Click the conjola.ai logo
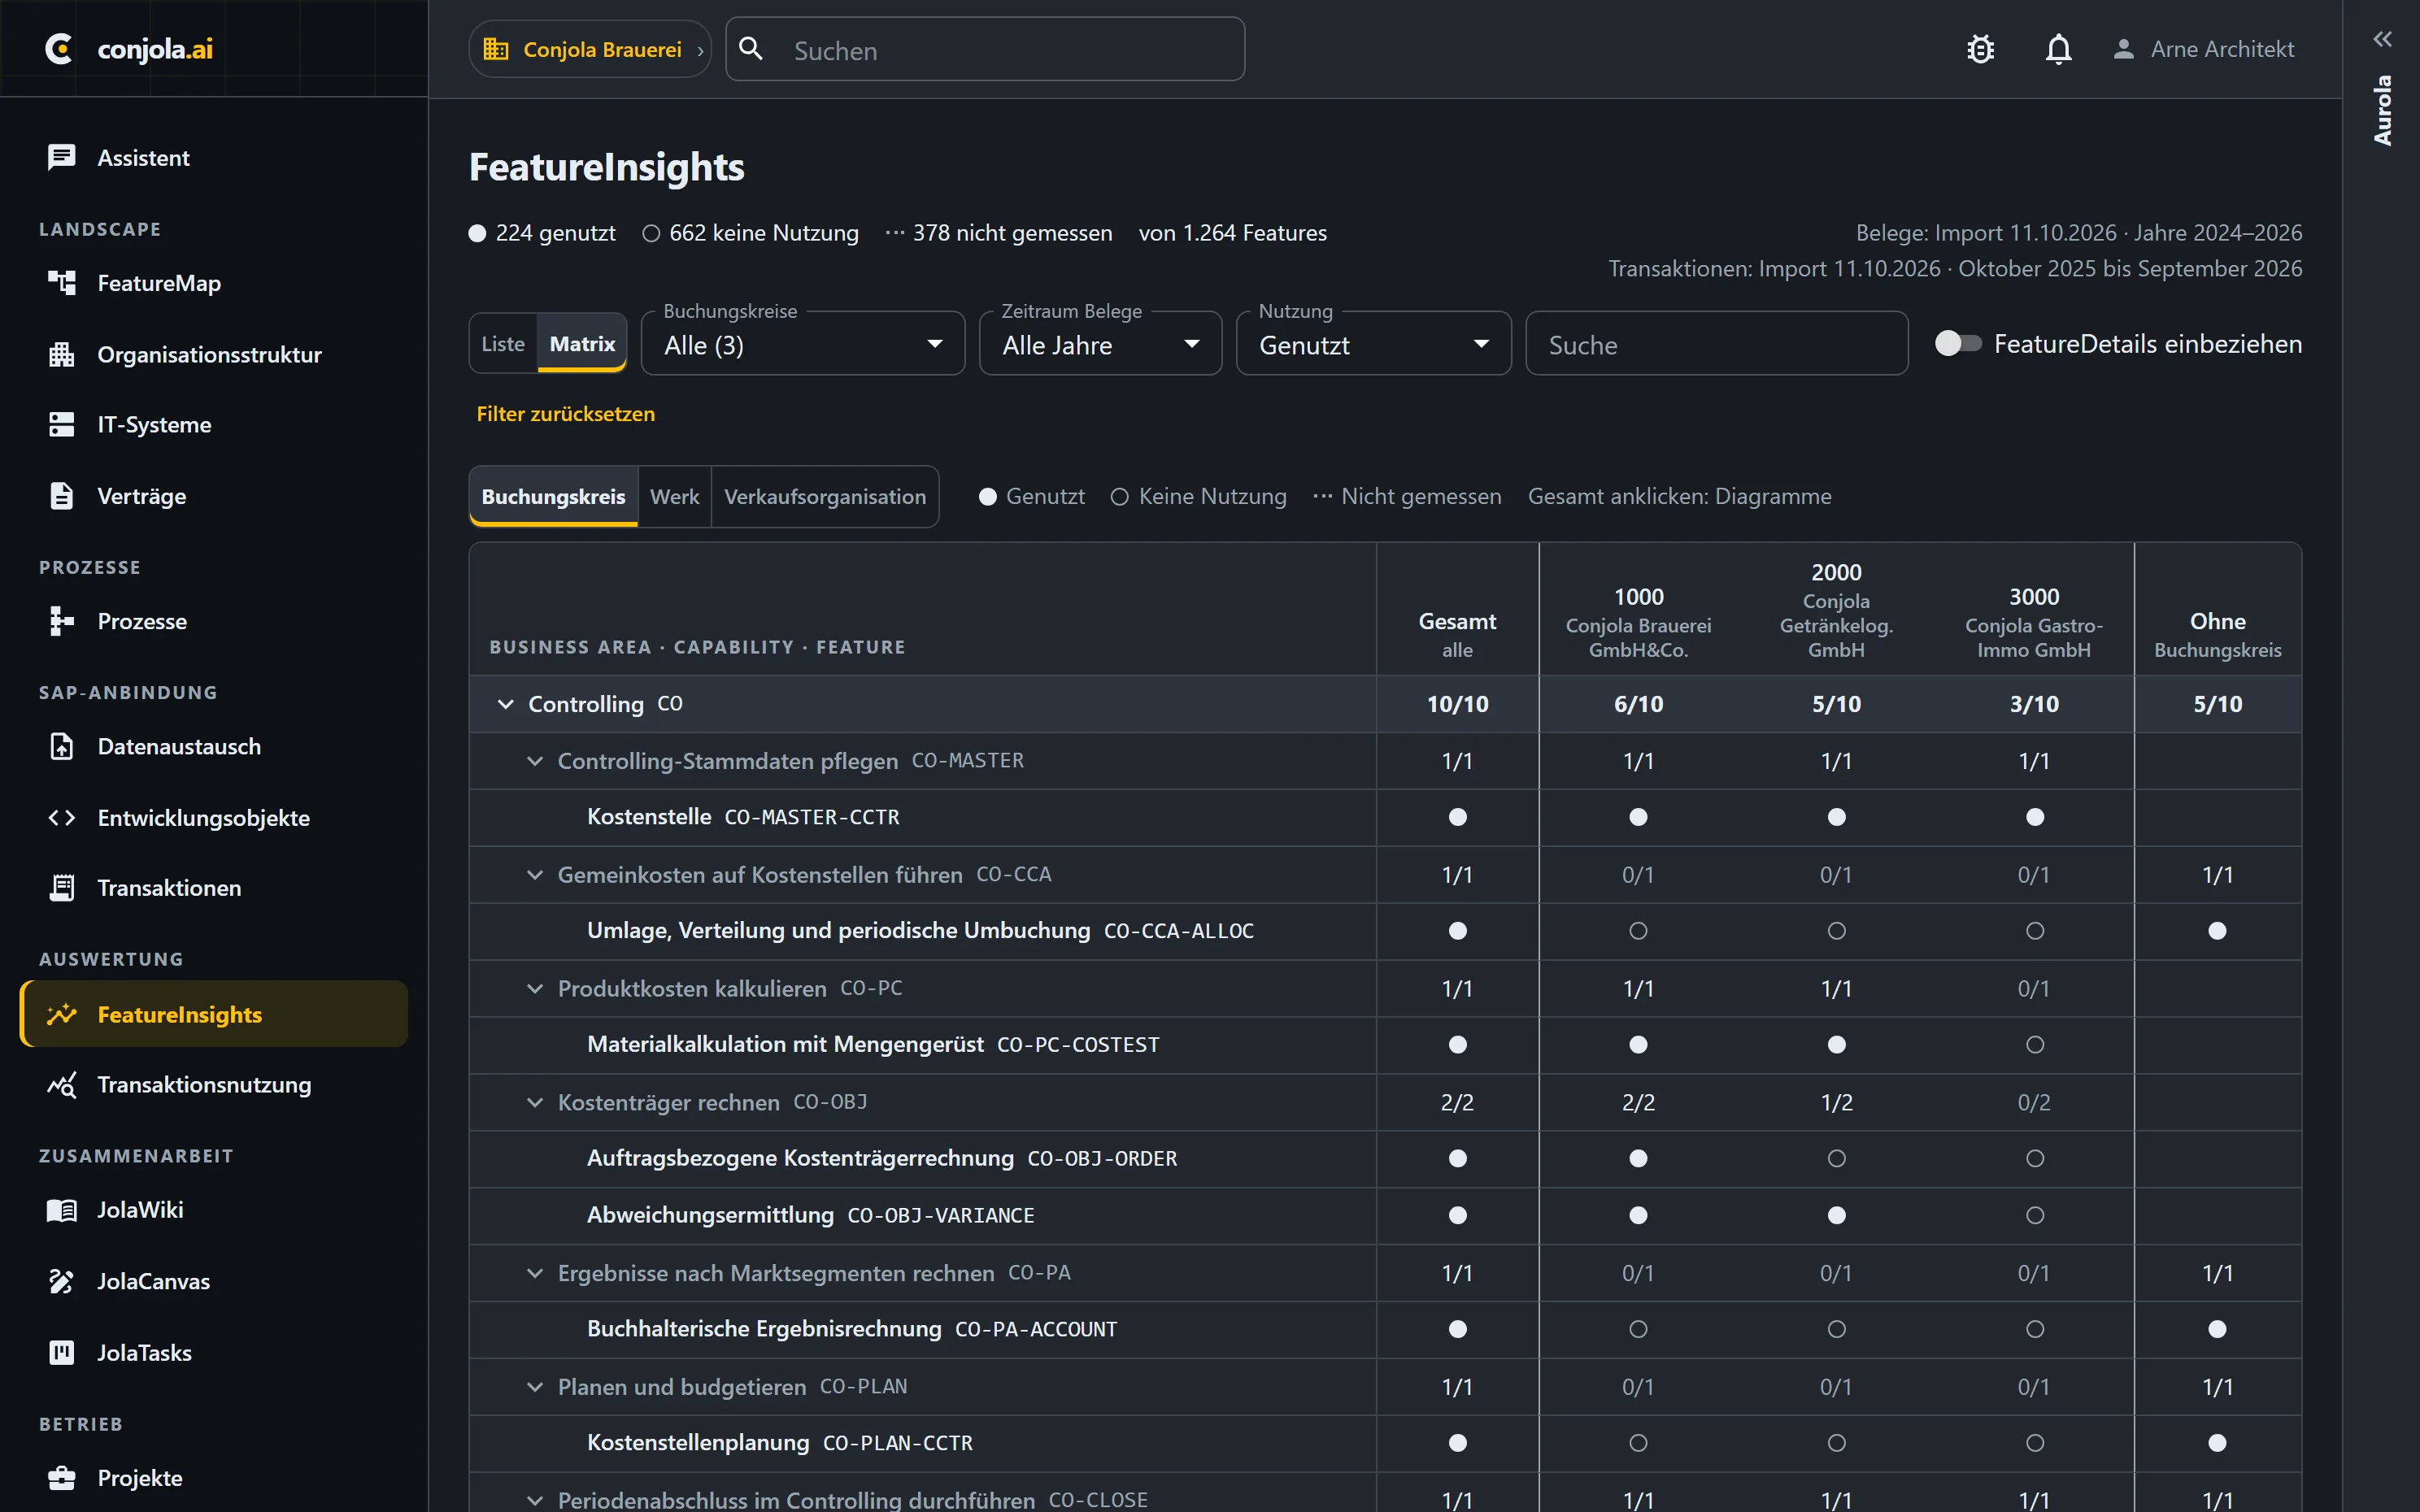 click(129, 48)
